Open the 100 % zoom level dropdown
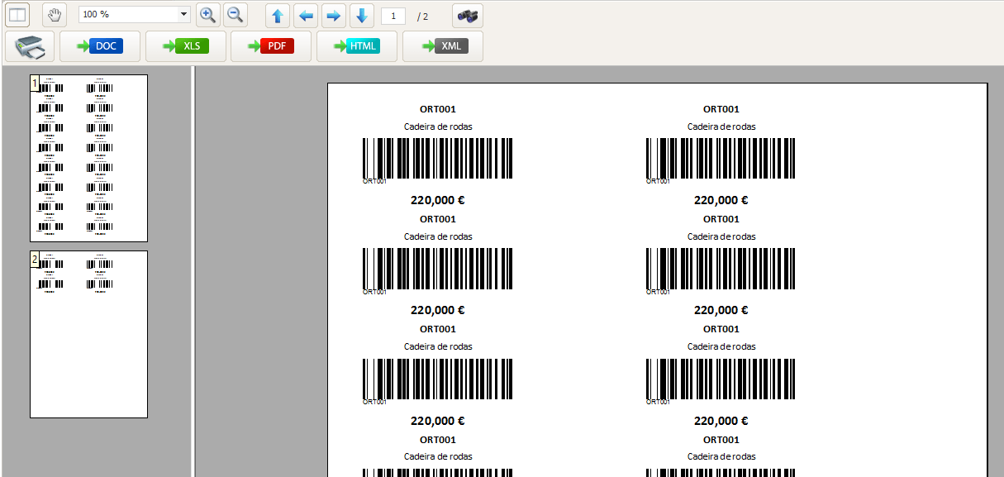Viewport: 1004px width, 477px height. [x=135, y=15]
